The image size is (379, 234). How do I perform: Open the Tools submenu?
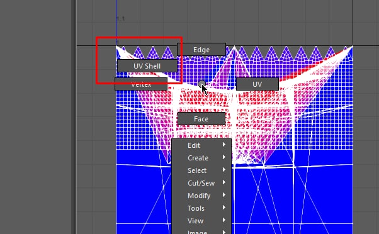point(201,208)
